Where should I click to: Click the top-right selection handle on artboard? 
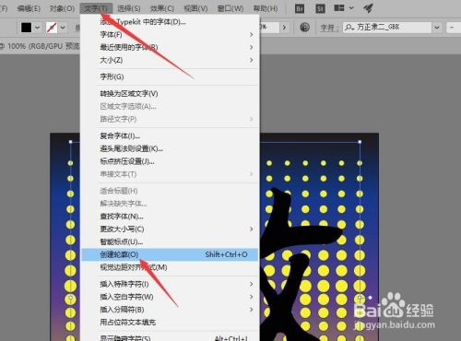coord(360,142)
